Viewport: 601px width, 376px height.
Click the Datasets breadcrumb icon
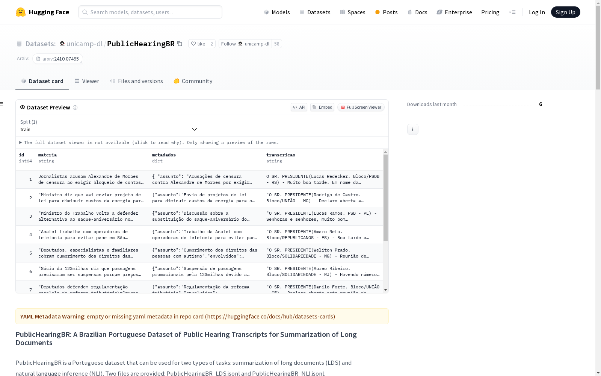pyautogui.click(x=19, y=44)
